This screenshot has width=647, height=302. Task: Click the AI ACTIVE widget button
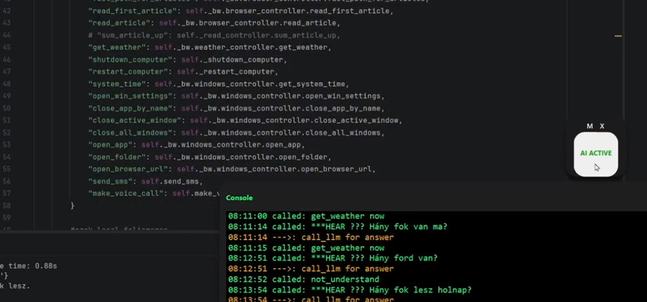pos(595,153)
